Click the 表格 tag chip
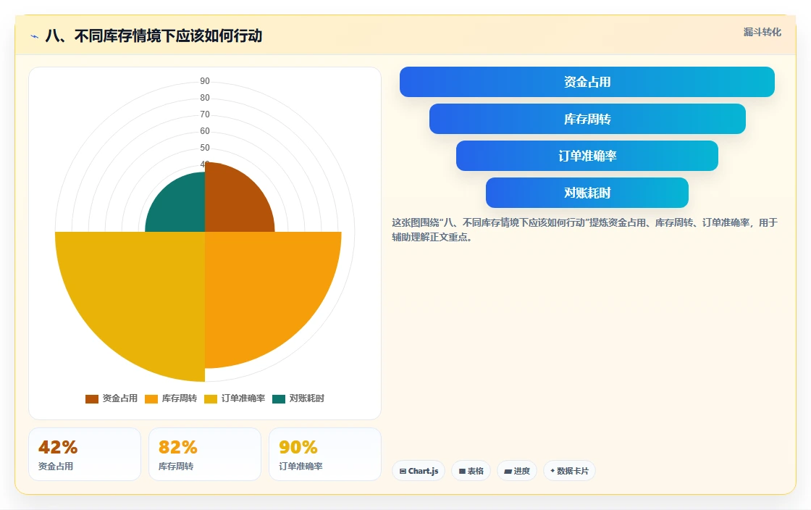The height and width of the screenshot is (510, 811). [471, 471]
